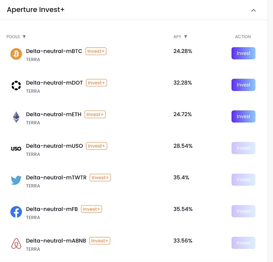273x262 pixels.
Task: Open the Delta-neutral-mTWTR pool name
Action: (56, 177)
